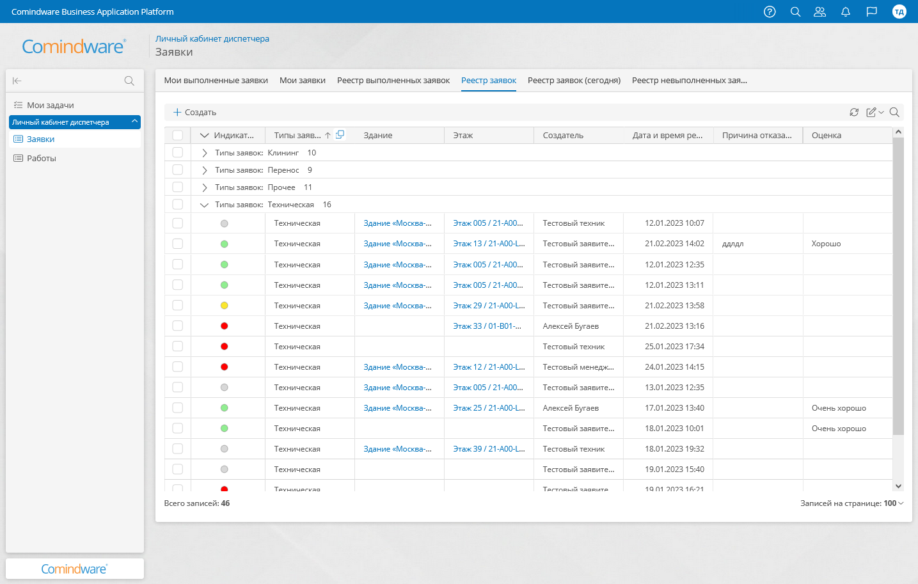Viewport: 918px width, 584px height.
Task: Tick checkbox for Прочее group row
Action: pos(178,187)
